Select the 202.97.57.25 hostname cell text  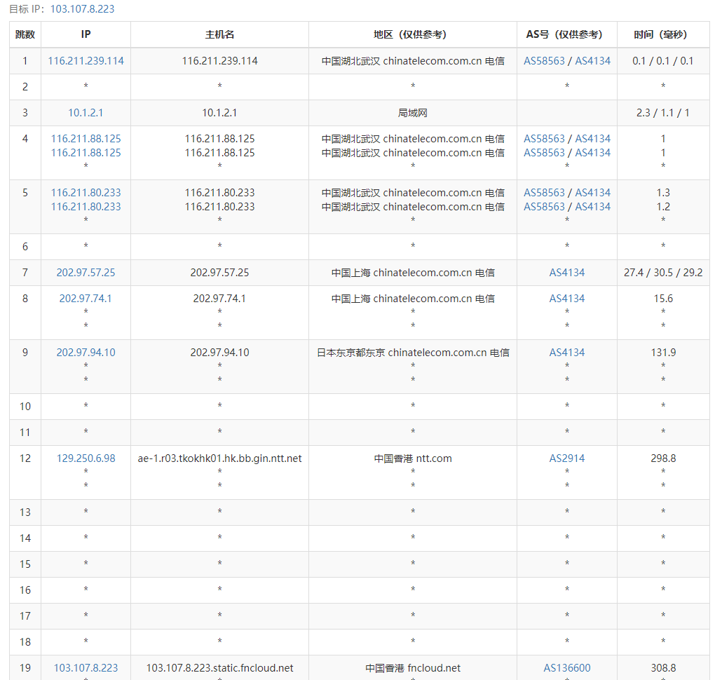coord(219,272)
